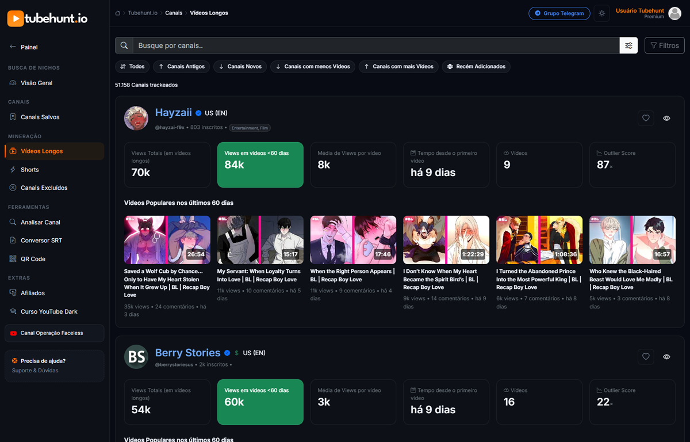
Task: Open the Hayzaii channel avatar
Action: pos(136,119)
